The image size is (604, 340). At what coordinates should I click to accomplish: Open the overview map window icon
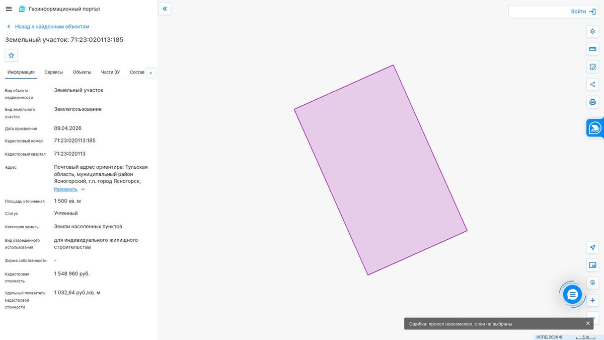pos(592,265)
